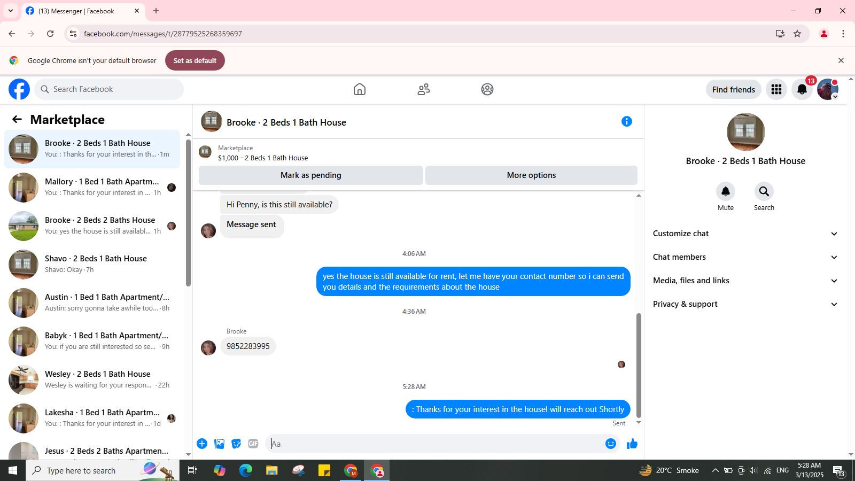Open the account profile picture menu

pos(828,89)
